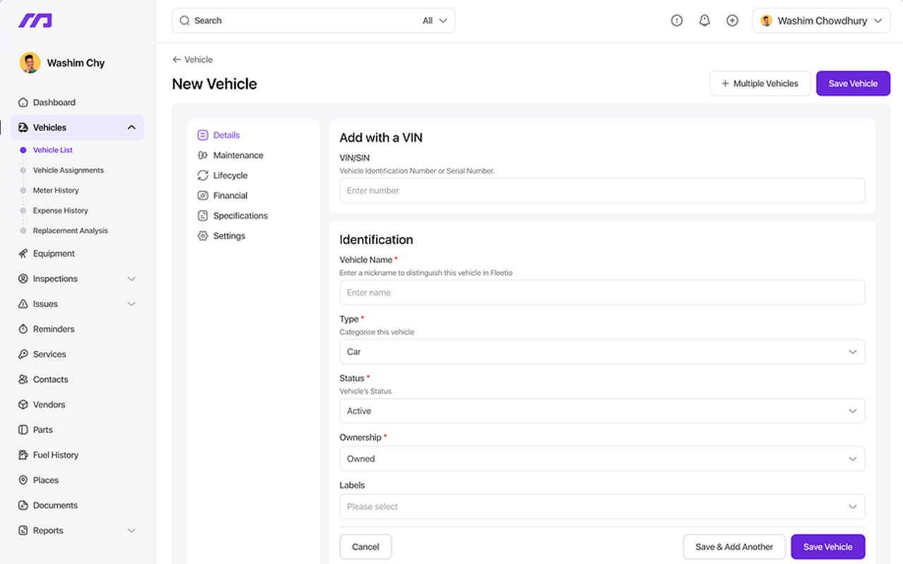Click the Fuel History pump icon

click(23, 455)
